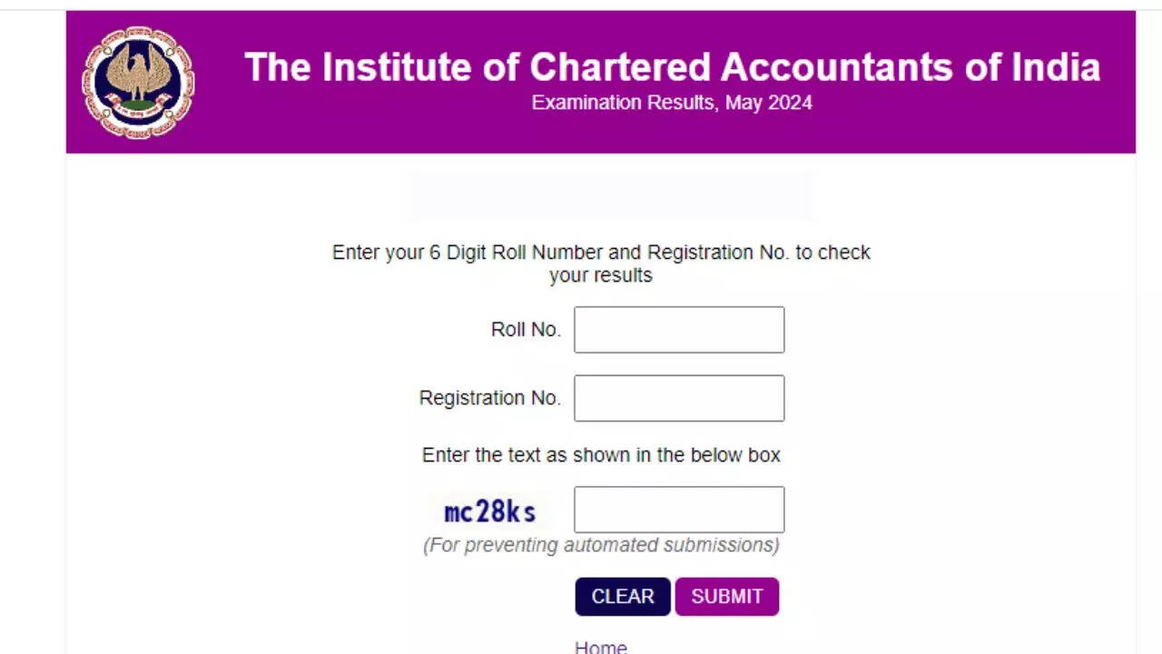Screen dimensions: 1162x654
Task: Click the empty message box below the banner
Action: (x=606, y=196)
